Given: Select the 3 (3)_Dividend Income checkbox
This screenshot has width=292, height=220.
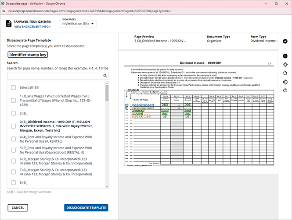Looking at the screenshot, I should tap(14, 126).
